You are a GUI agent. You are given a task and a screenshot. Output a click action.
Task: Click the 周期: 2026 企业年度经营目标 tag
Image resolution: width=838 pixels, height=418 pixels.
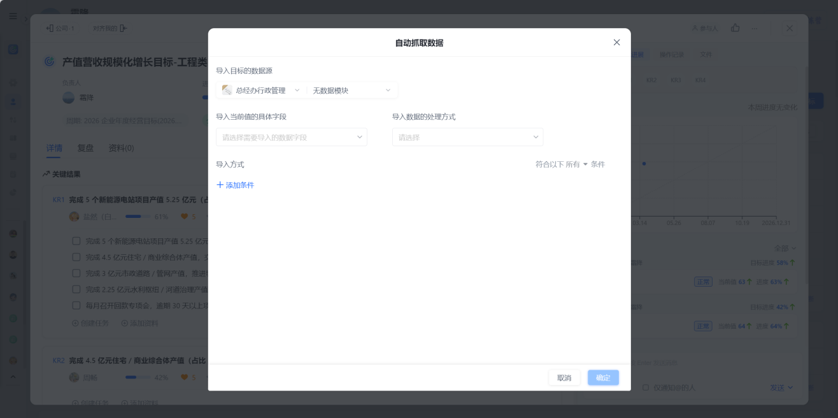click(x=124, y=120)
